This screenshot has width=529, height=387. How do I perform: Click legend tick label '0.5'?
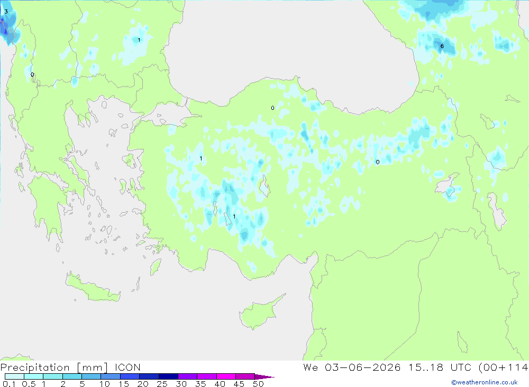pos(29,384)
